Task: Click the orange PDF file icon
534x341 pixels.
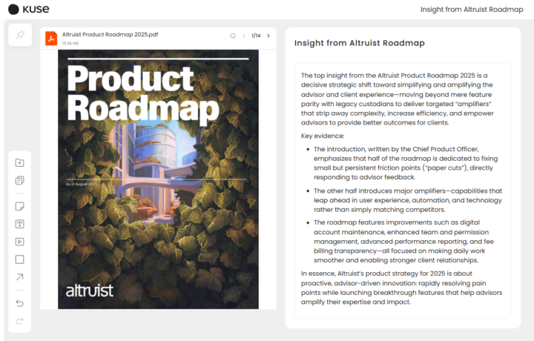Action: click(51, 38)
